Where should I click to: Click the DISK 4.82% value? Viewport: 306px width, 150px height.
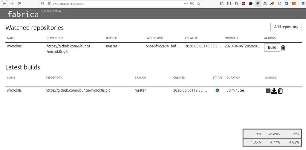tap(294, 142)
